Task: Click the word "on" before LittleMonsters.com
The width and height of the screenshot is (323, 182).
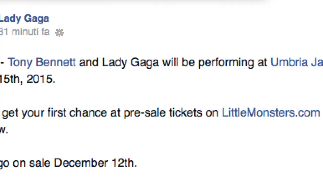Action: (x=211, y=112)
